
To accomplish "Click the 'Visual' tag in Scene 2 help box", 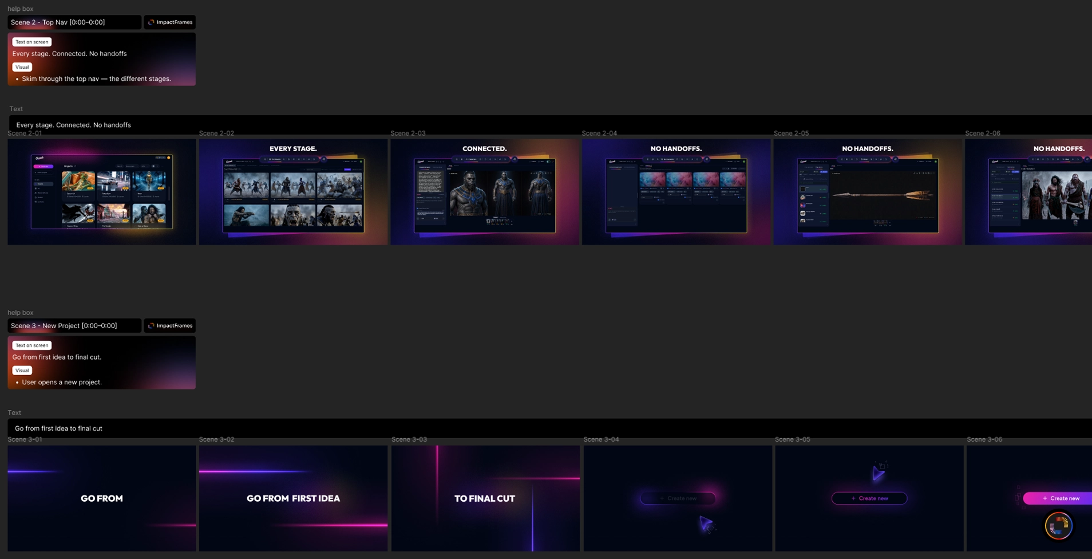I will 22,67.
